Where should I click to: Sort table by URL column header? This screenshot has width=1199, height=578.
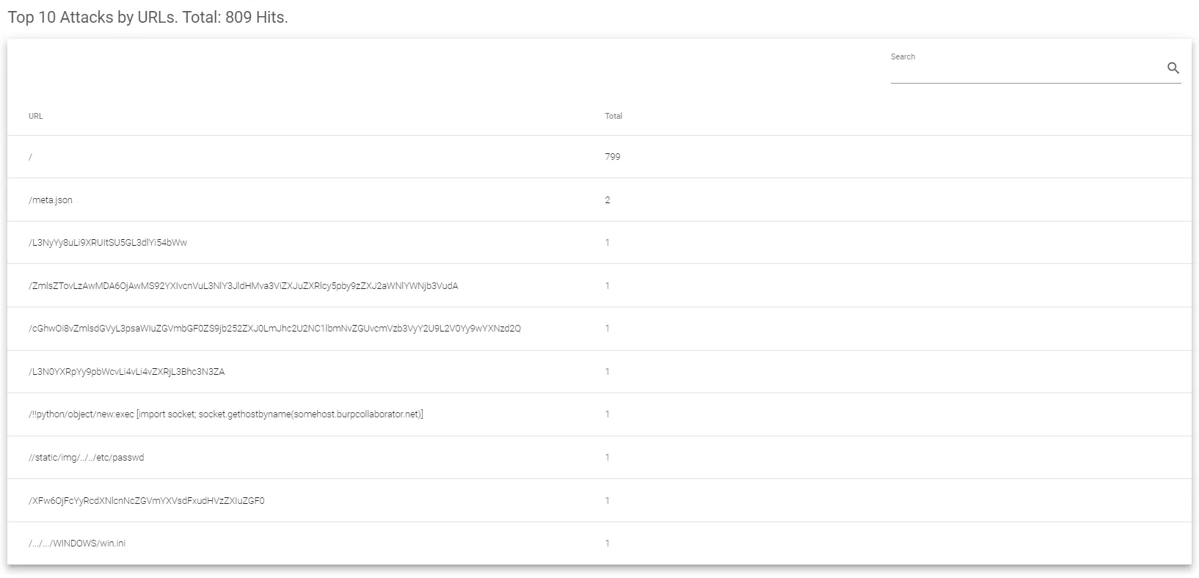[36, 116]
